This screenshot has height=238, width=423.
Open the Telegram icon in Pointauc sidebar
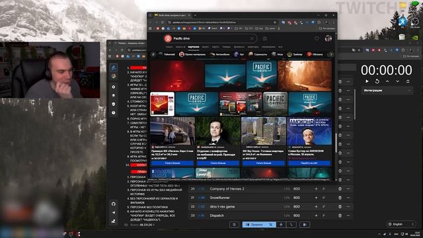tap(114, 212)
